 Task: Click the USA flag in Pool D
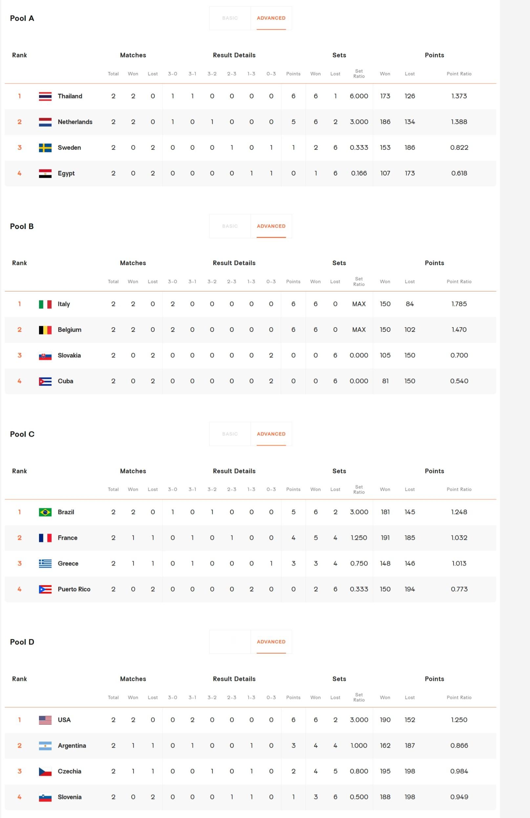point(45,720)
